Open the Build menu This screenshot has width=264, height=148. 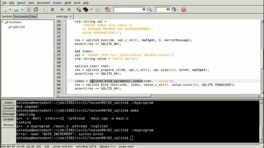point(68,3)
